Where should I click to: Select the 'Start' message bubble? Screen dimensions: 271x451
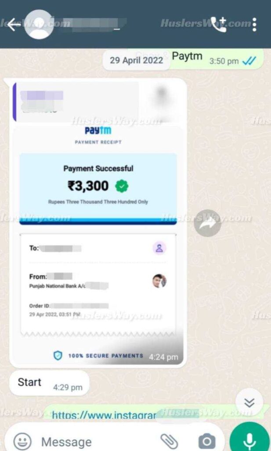tap(49, 383)
